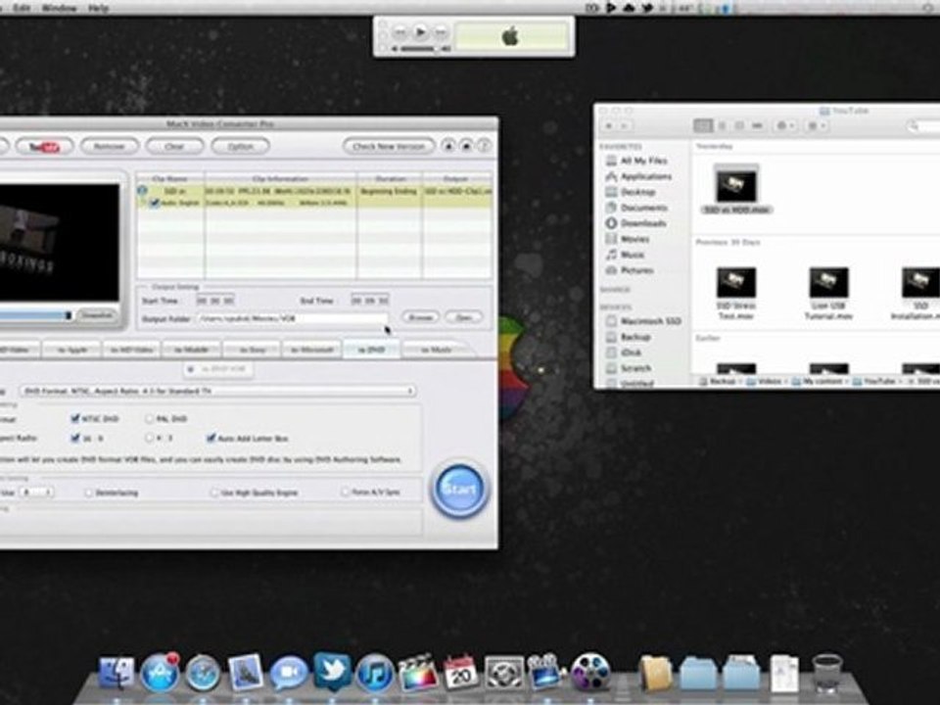Image resolution: width=940 pixels, height=705 pixels.
Task: Select column view in Finder toolbar
Action: pyautogui.click(x=739, y=125)
